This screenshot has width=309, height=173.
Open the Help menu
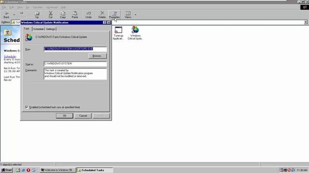pos(63,7)
